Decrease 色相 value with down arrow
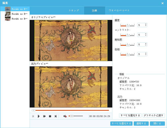Screen dimensions: 167x128 tap(146, 55)
